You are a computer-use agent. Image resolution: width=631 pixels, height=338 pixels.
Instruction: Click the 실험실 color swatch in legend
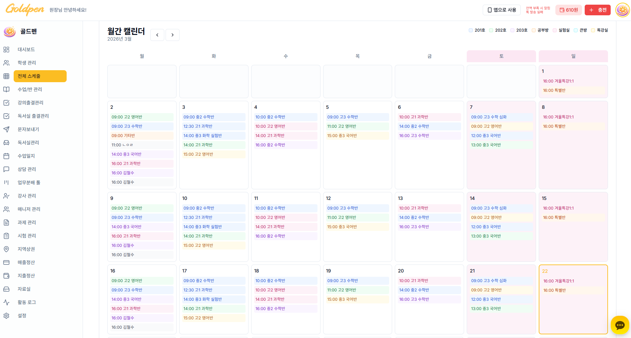point(555,30)
